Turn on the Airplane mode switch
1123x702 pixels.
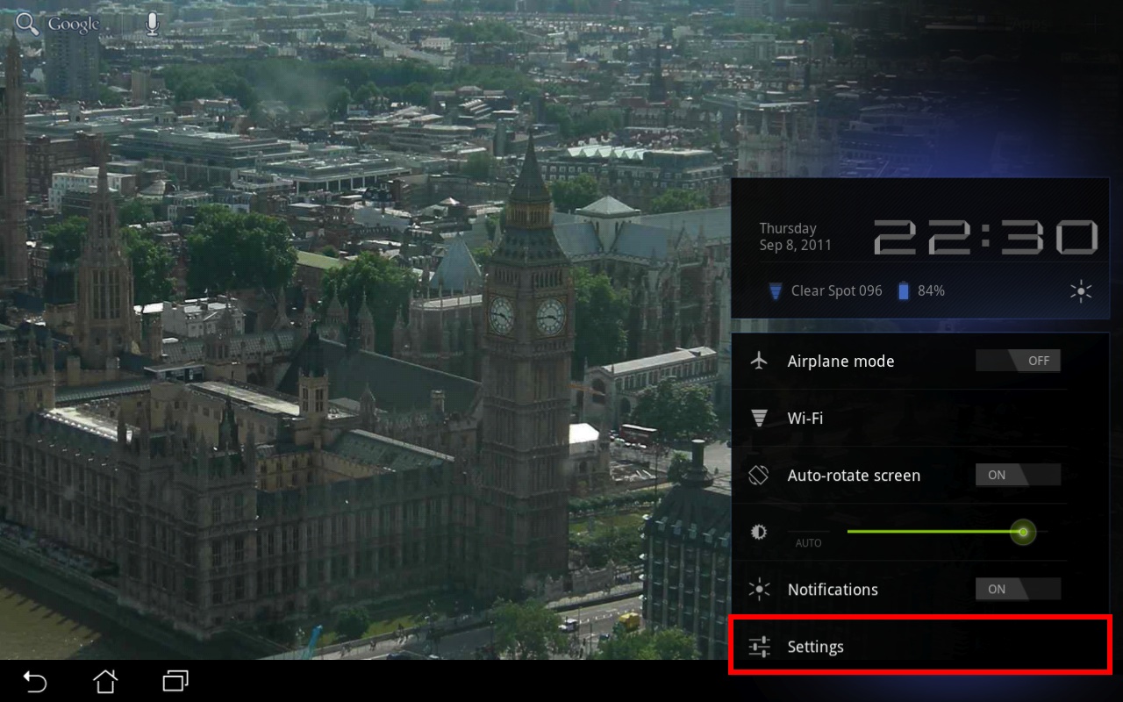pyautogui.click(x=1018, y=361)
